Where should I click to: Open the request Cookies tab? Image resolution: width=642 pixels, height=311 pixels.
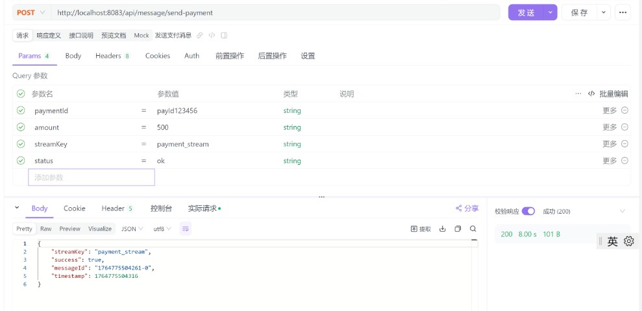click(158, 56)
